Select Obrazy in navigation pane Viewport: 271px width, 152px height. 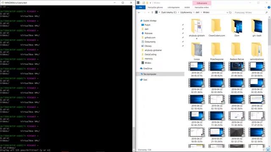(148, 46)
